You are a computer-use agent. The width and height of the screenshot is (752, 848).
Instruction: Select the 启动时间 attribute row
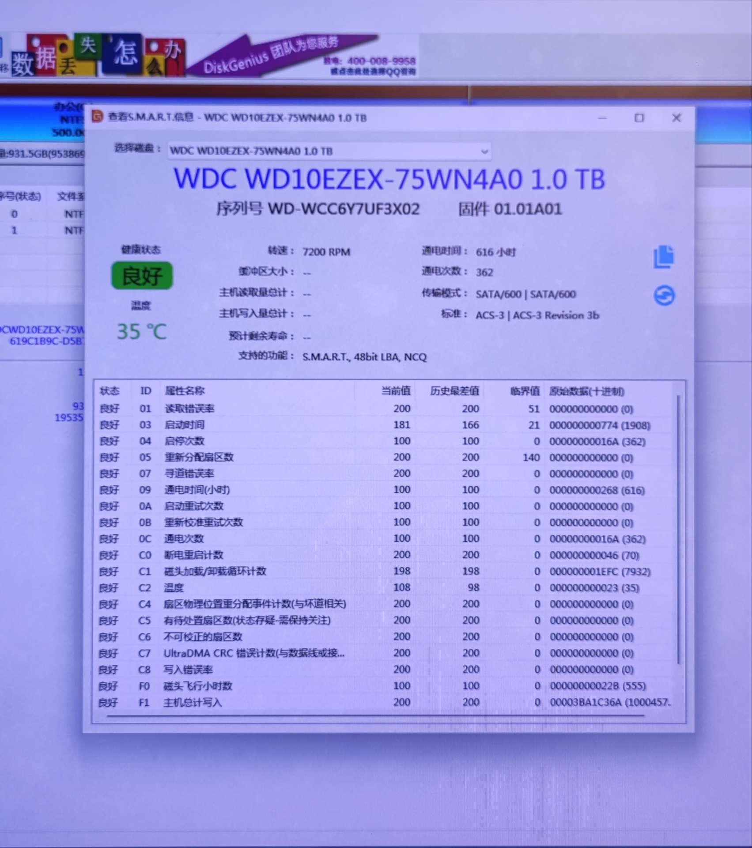(385, 425)
